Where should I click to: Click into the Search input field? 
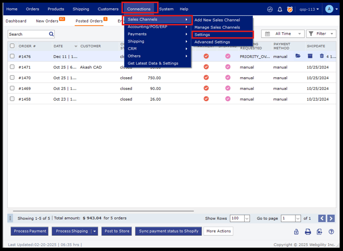pos(28,34)
